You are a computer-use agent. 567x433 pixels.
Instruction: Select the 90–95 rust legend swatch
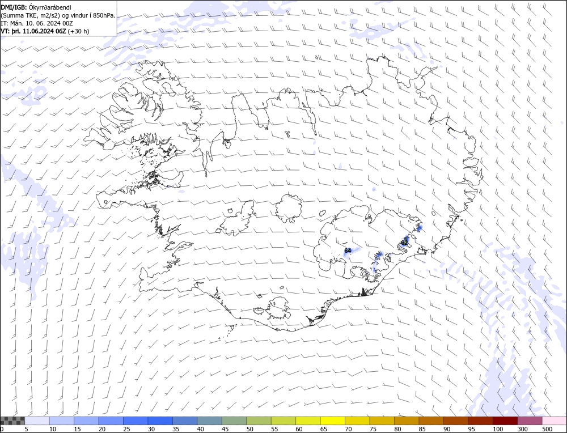[x=455, y=421]
